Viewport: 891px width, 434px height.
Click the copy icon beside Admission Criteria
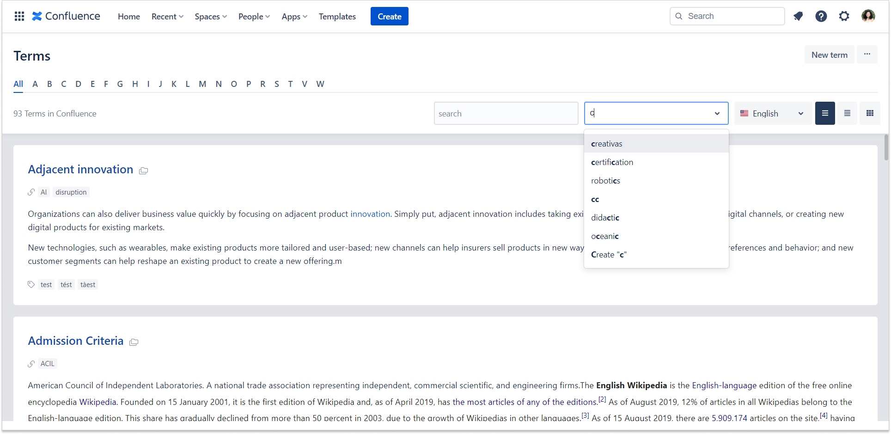coord(134,342)
